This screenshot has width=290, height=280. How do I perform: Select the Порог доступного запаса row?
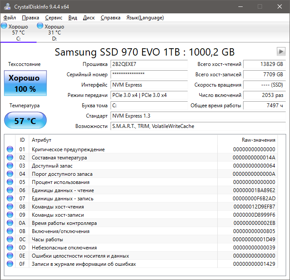coord(141,174)
